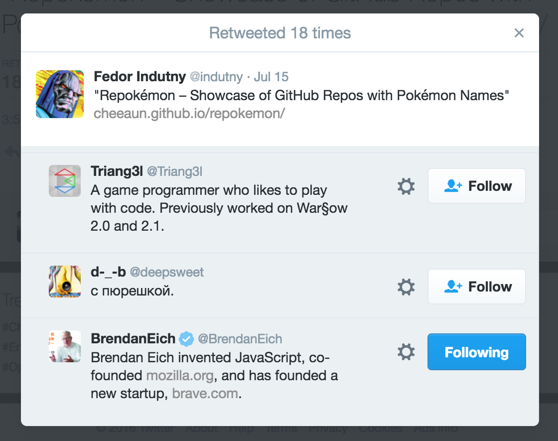The height and width of the screenshot is (441, 558).
Task: Visit the mozilla.org link in bio
Action: pyautogui.click(x=180, y=375)
